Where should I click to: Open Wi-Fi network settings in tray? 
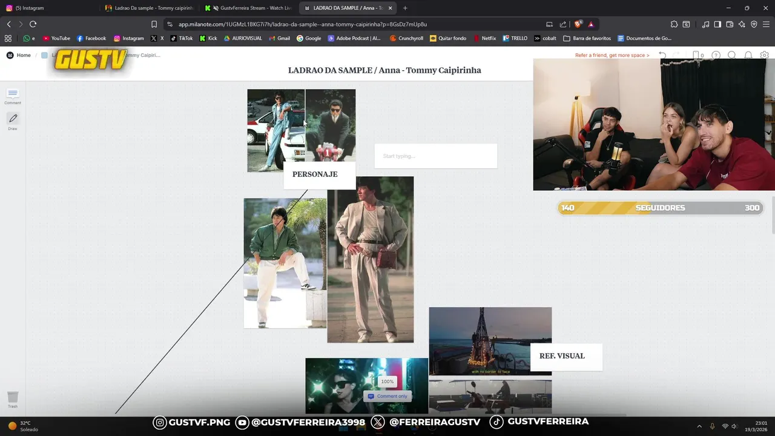pos(725,426)
